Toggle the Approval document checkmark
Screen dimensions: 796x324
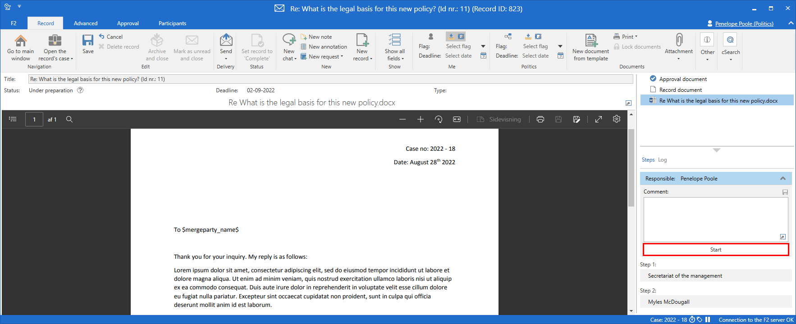pyautogui.click(x=653, y=79)
